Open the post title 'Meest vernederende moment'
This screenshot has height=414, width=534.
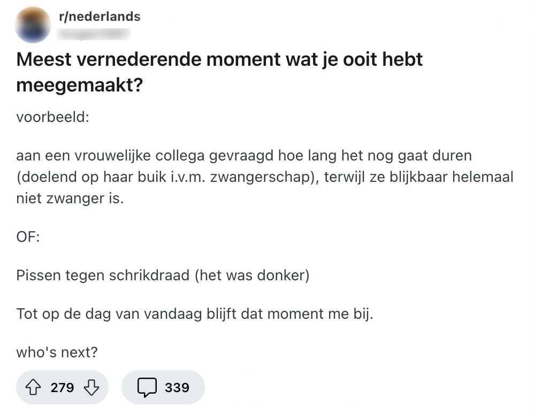(219, 59)
